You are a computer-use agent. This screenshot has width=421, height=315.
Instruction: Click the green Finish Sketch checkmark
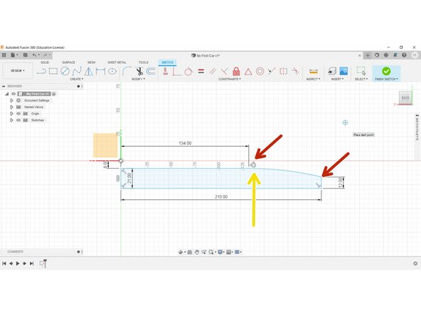pos(386,71)
